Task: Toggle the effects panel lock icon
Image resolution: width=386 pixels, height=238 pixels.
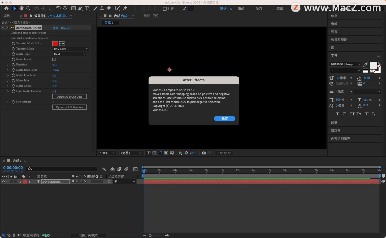Action: 31,16
